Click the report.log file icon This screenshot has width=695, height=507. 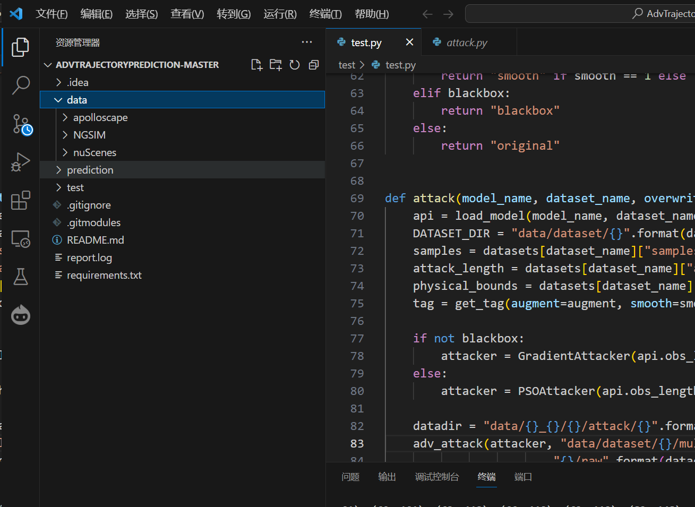pyautogui.click(x=58, y=257)
